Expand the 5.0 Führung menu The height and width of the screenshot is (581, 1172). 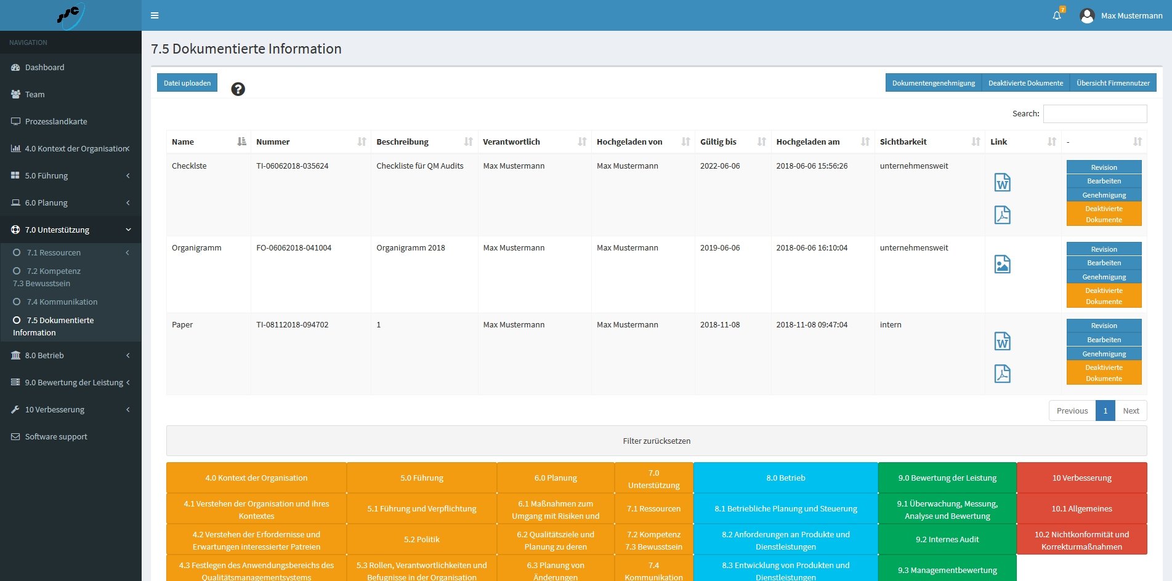[x=71, y=175]
